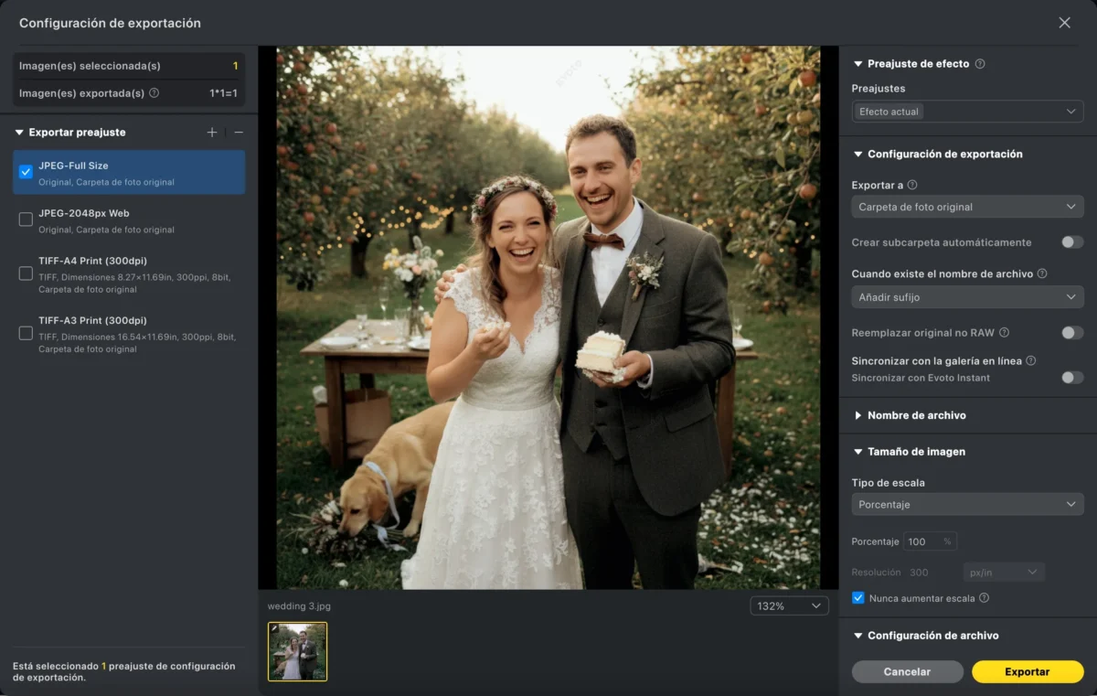The height and width of the screenshot is (696, 1097).
Task: Open the 132% zoom level dropdown
Action: tap(789, 605)
